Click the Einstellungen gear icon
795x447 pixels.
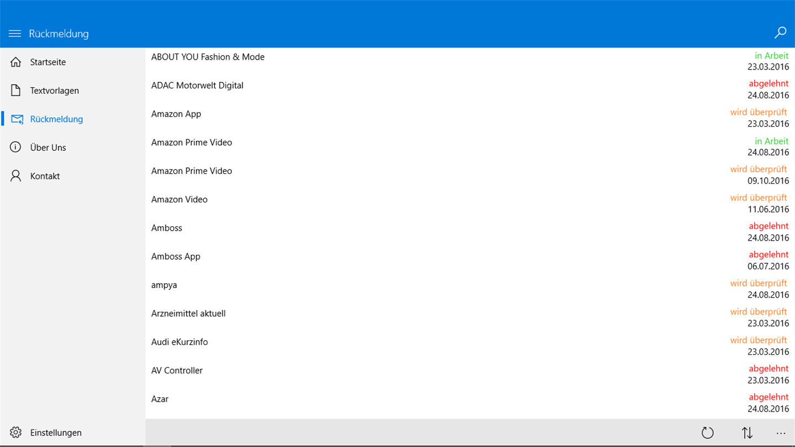coord(16,433)
